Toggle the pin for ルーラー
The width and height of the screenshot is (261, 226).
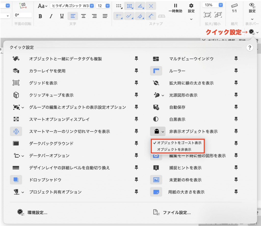coord(236,71)
